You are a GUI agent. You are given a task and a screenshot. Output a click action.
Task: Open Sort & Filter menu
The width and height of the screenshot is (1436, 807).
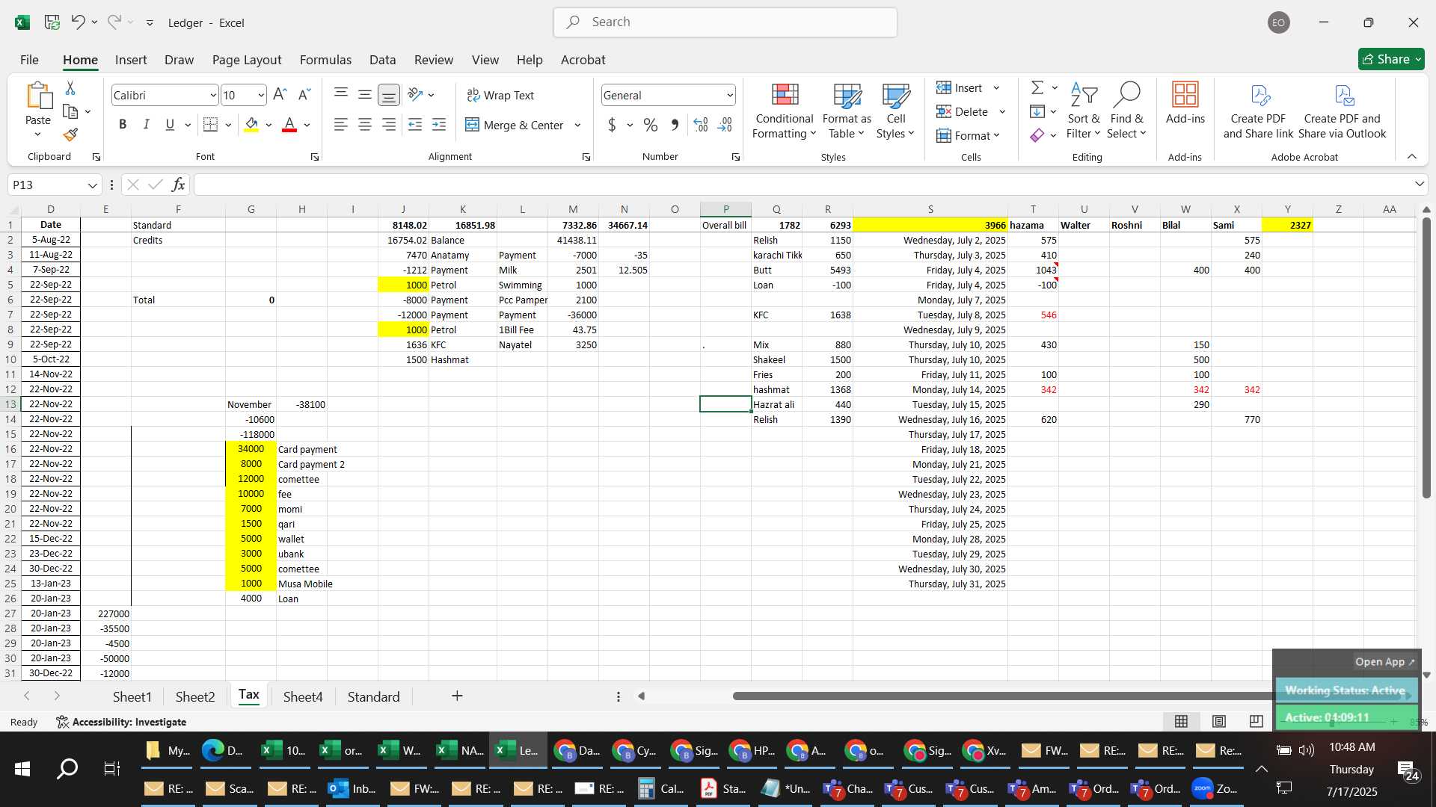coord(1084,111)
